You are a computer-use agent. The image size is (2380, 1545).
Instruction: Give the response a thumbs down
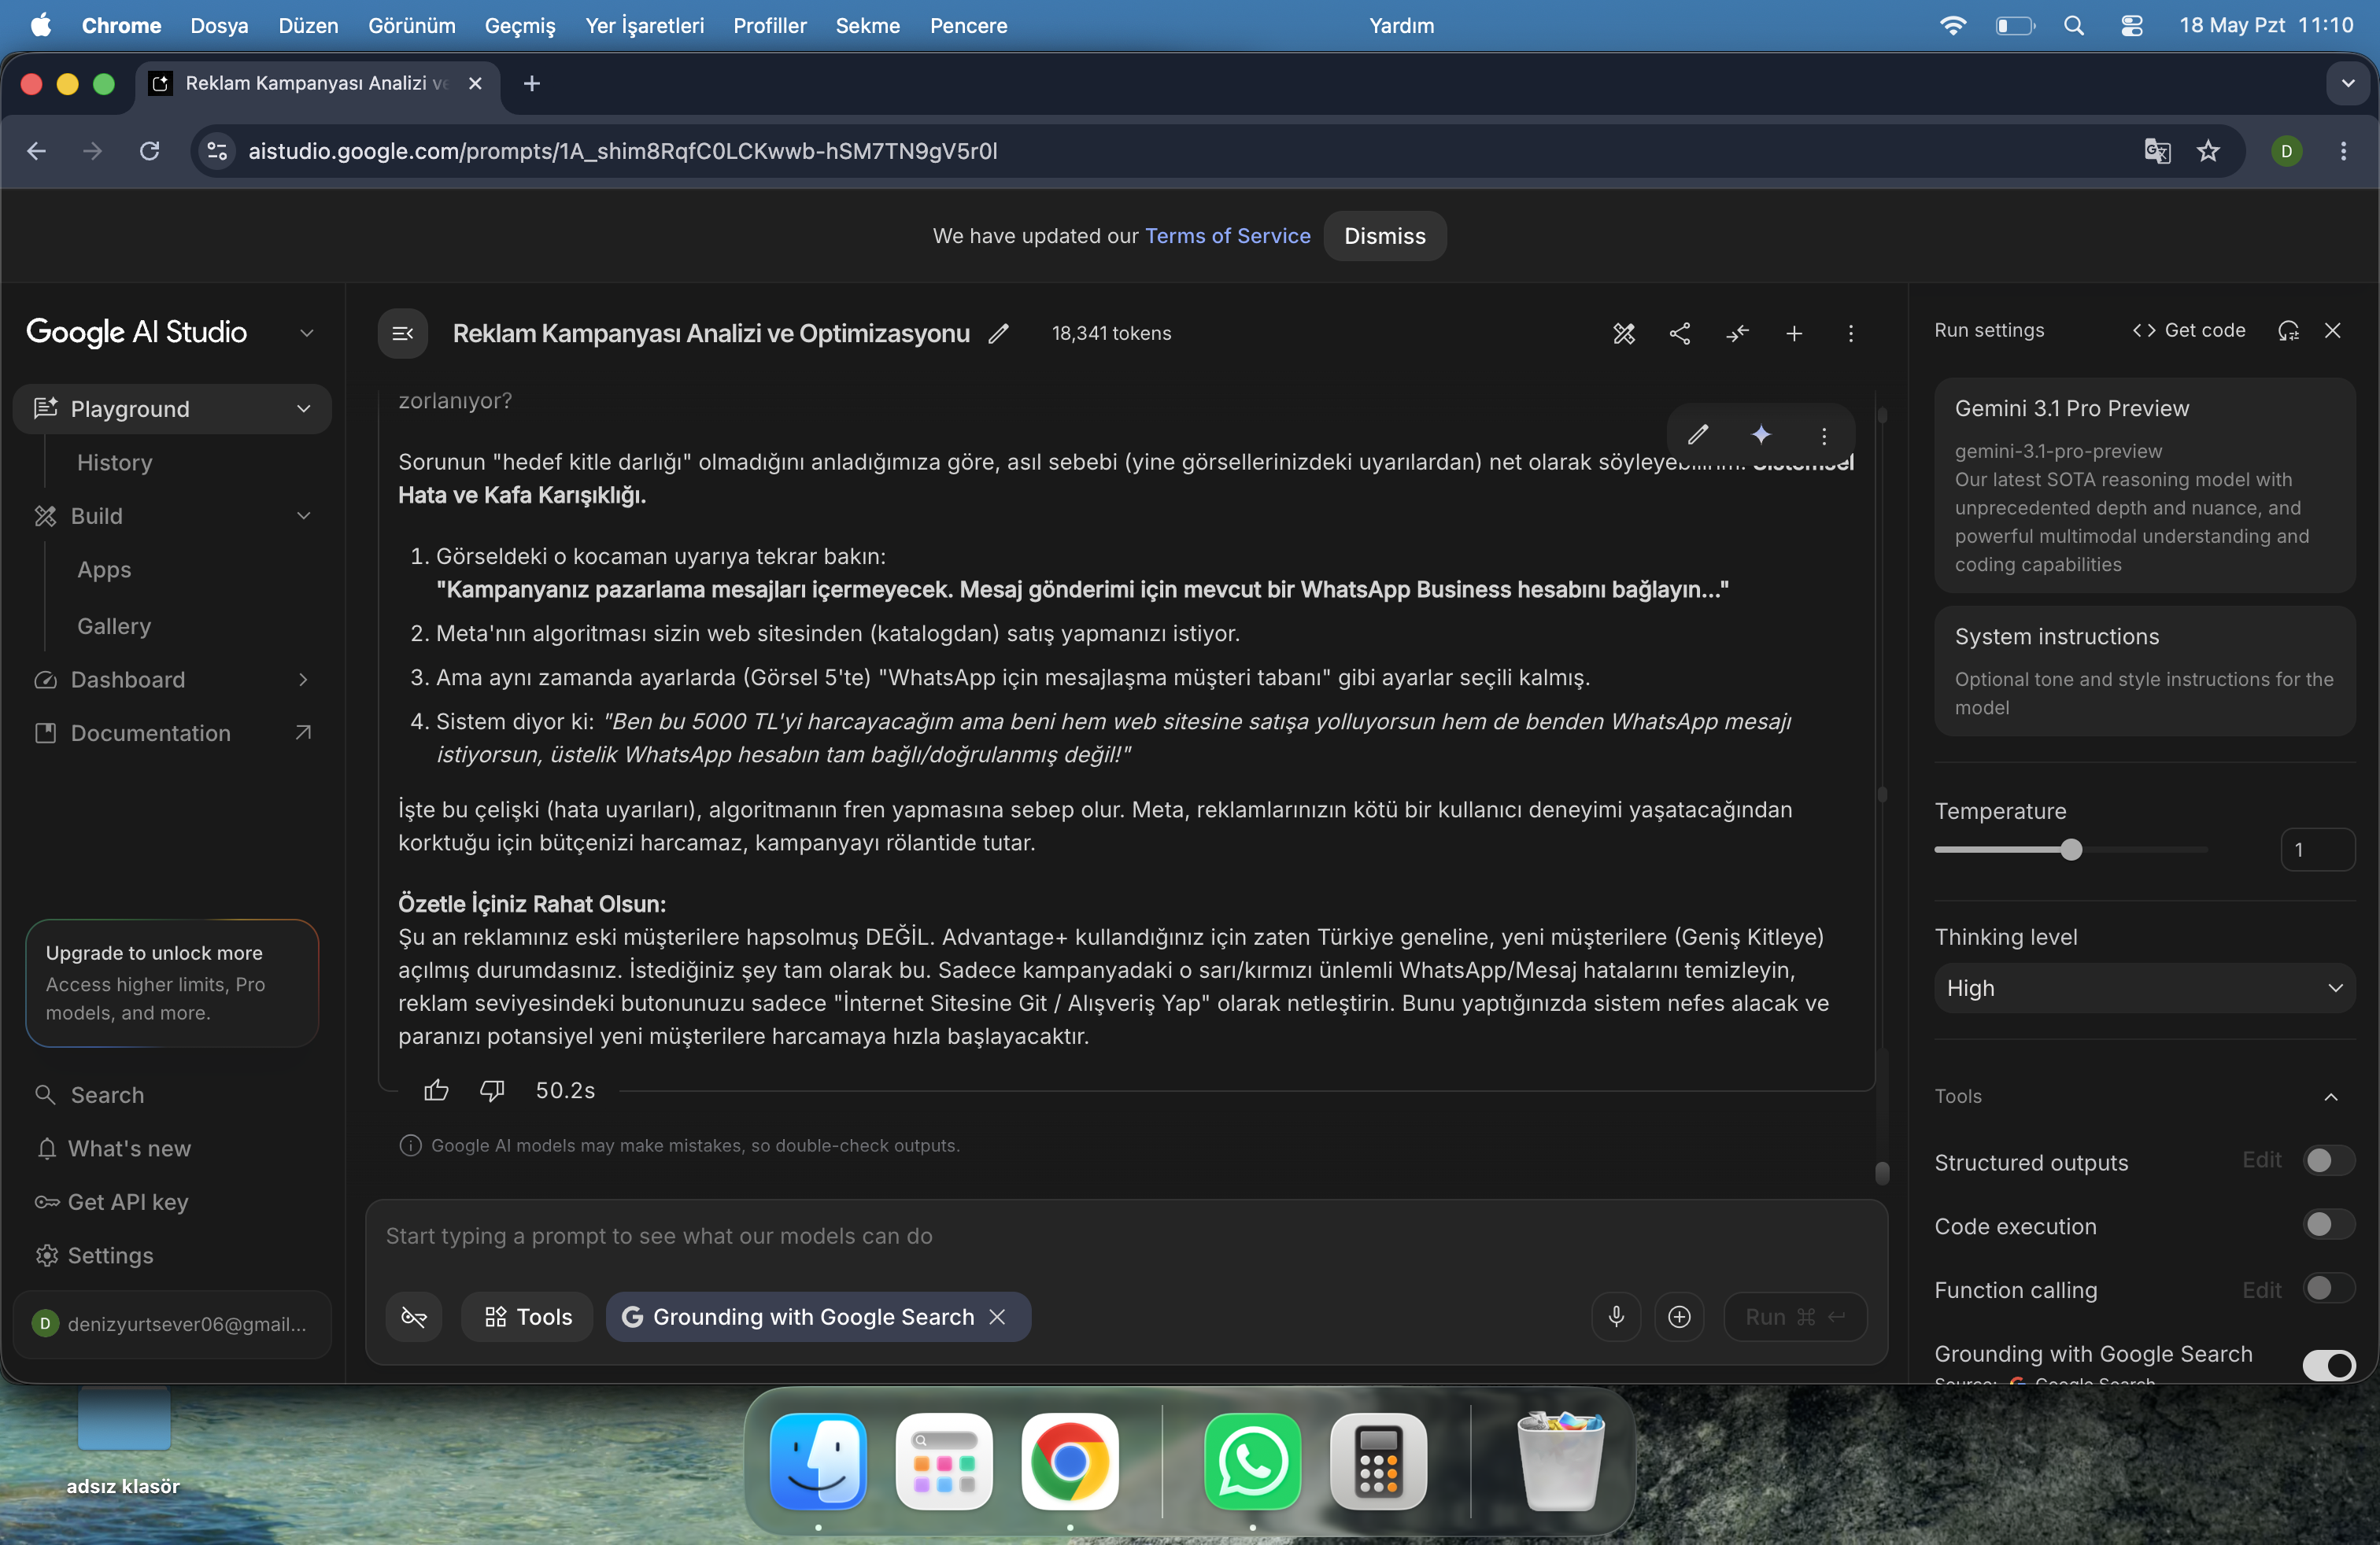(492, 1090)
